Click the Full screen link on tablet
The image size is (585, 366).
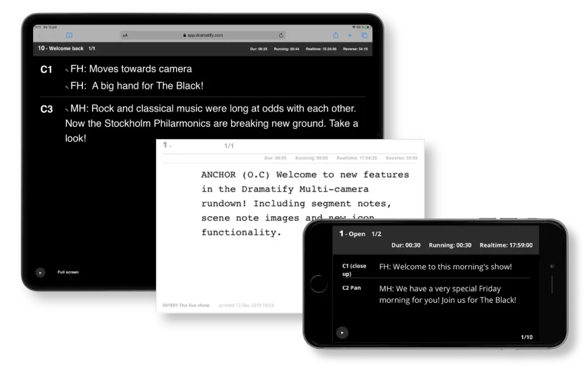click(68, 272)
